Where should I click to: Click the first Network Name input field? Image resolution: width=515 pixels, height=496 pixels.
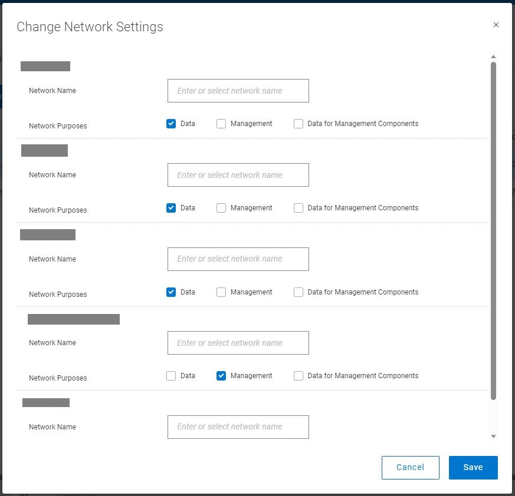(x=238, y=91)
